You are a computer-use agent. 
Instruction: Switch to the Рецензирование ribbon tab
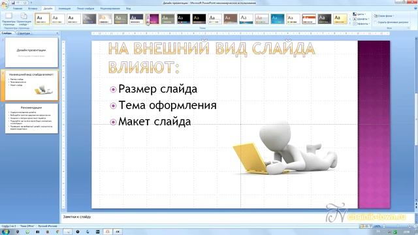point(110,8)
